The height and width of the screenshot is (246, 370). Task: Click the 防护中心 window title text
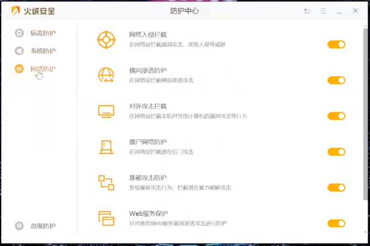(x=184, y=11)
